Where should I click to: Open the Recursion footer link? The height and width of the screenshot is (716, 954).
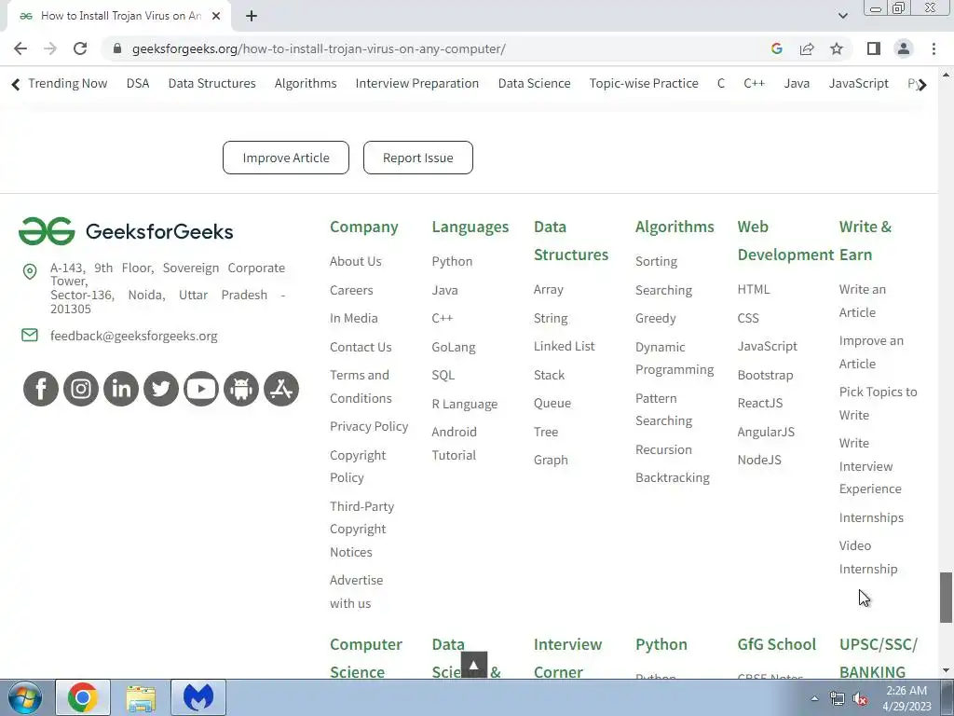[663, 449]
